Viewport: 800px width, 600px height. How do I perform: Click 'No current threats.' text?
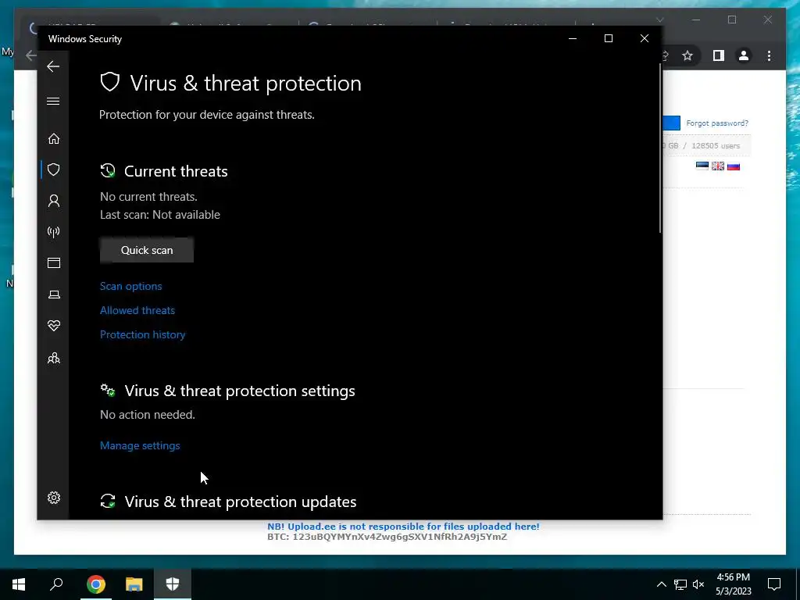coord(148,196)
